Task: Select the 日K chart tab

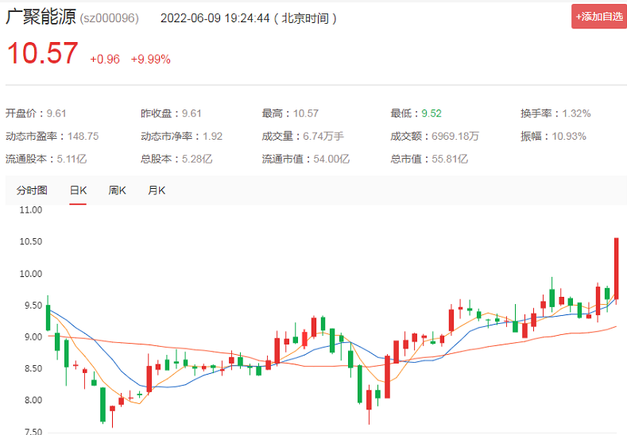Action: coord(78,191)
